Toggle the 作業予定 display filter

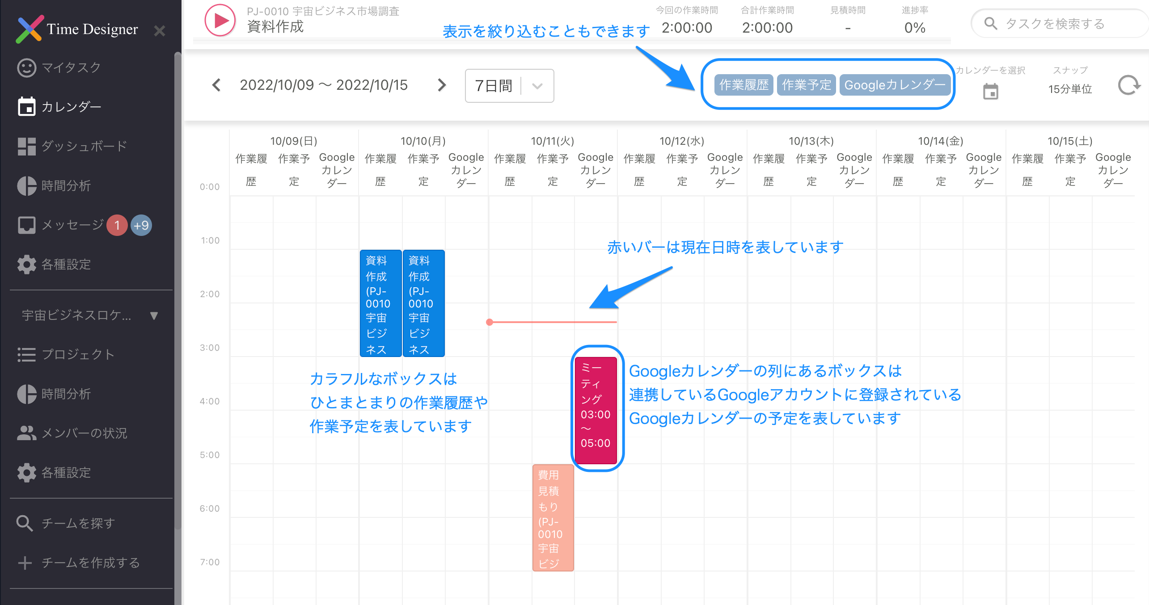click(806, 85)
